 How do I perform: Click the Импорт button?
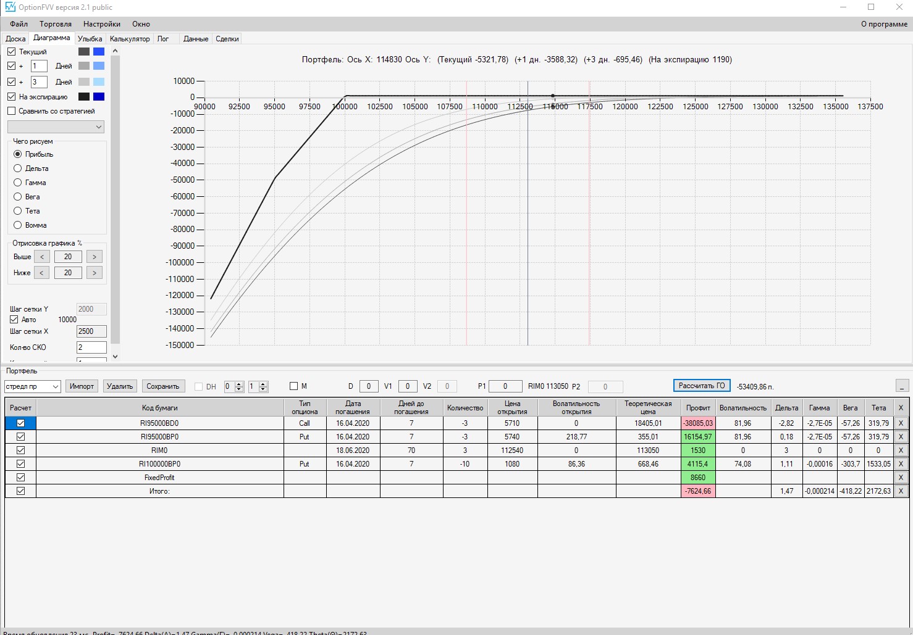(82, 386)
